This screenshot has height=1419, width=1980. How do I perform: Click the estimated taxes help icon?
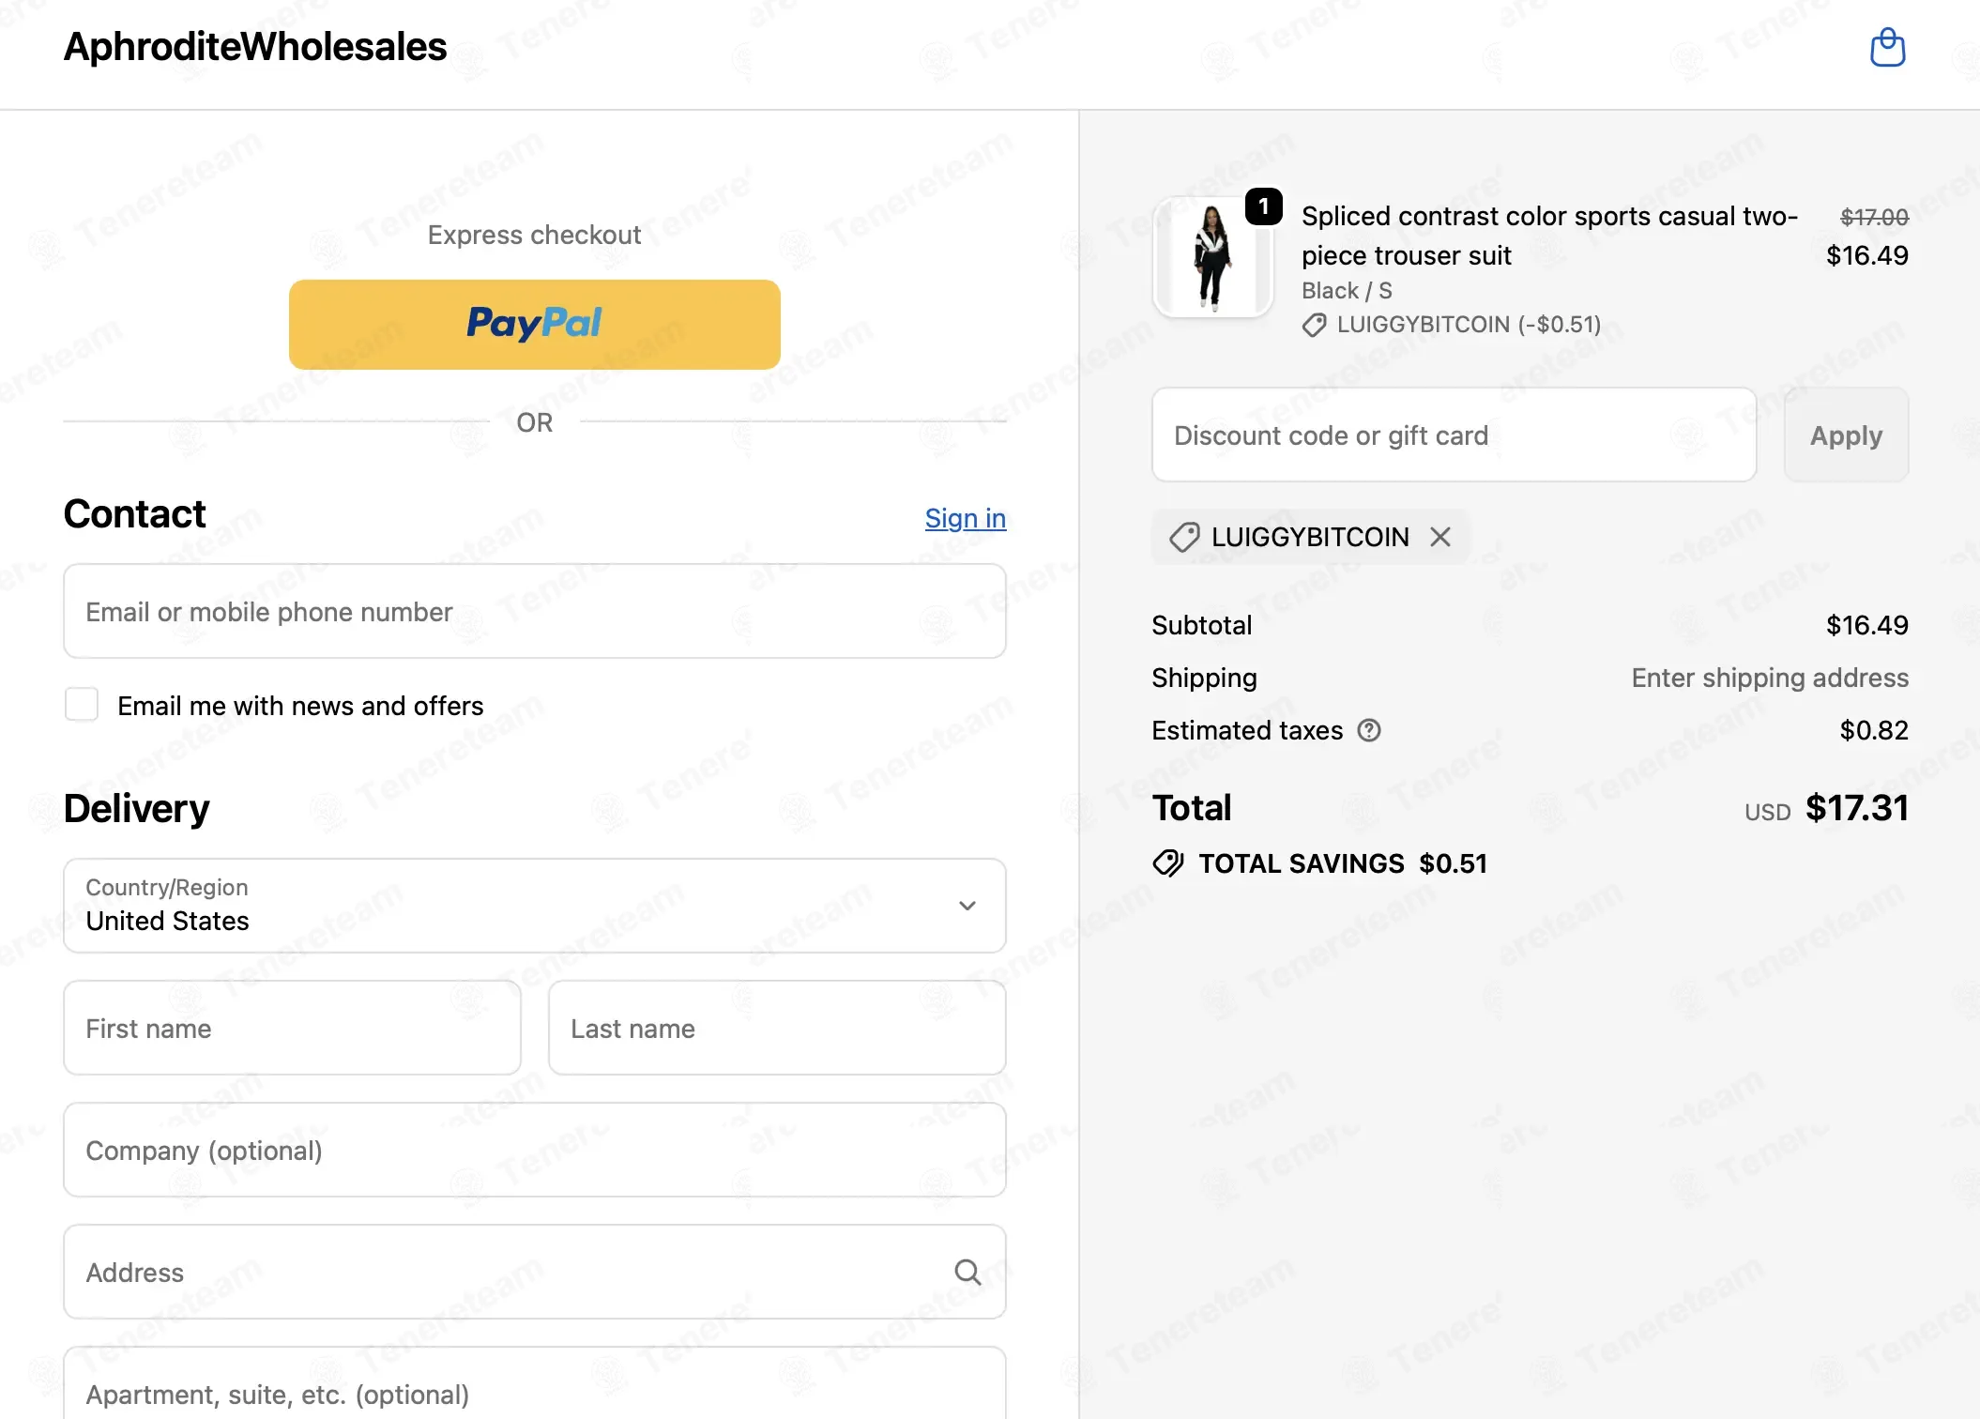(x=1369, y=730)
